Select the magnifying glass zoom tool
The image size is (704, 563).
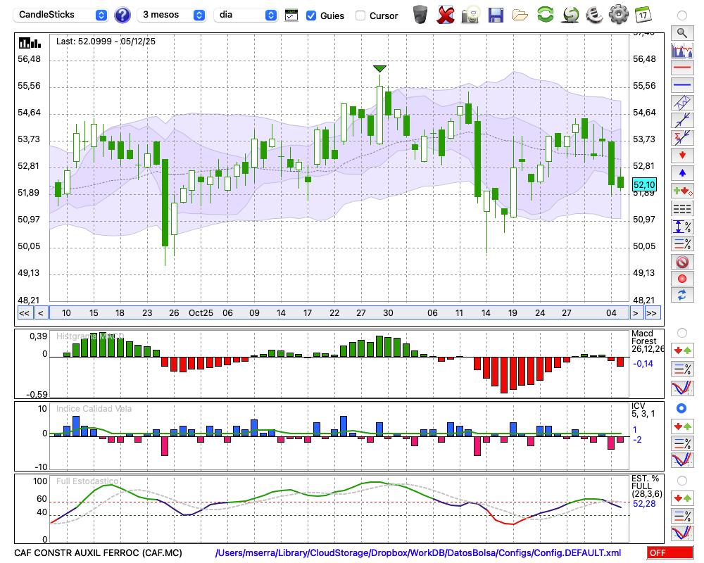point(682,33)
